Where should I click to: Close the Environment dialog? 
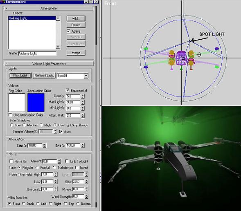pyautogui.click(x=96, y=2)
